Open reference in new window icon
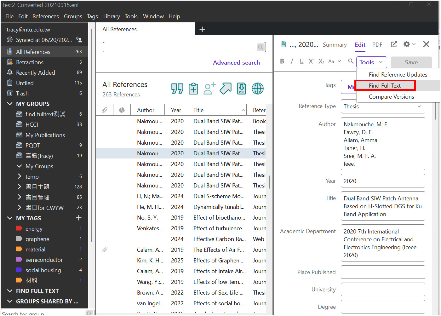The image size is (441, 316). point(394,44)
